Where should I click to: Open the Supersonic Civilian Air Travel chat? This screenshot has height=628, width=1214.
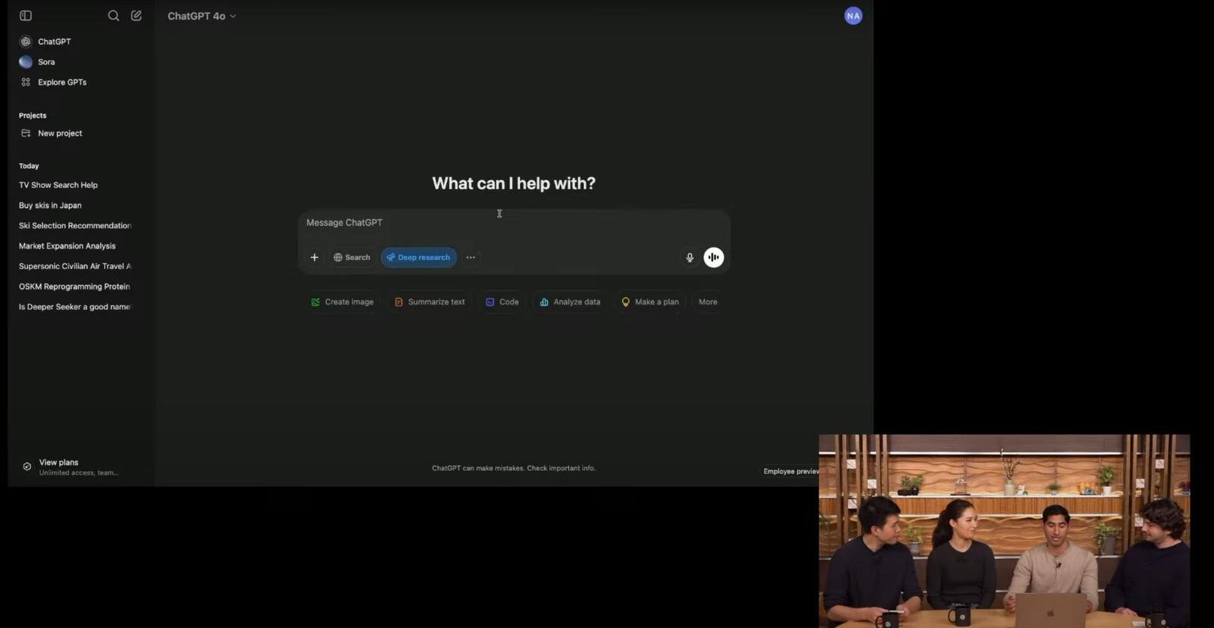click(x=76, y=267)
